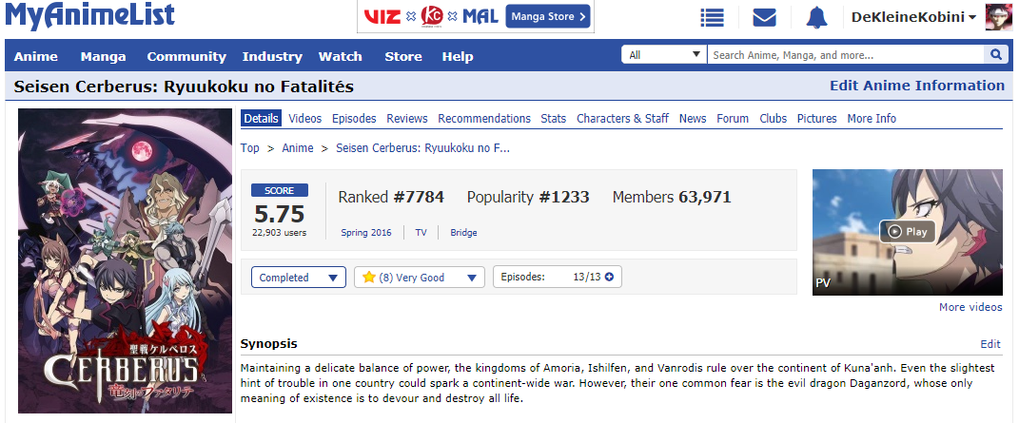1019x423 pixels.
Task: Switch to the Videos tab
Action: [x=304, y=118]
